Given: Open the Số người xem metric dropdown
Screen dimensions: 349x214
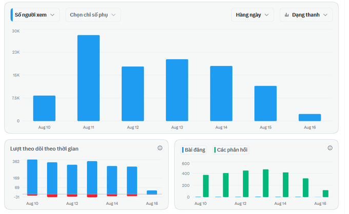Looking at the screenshot, I should pos(35,15).
